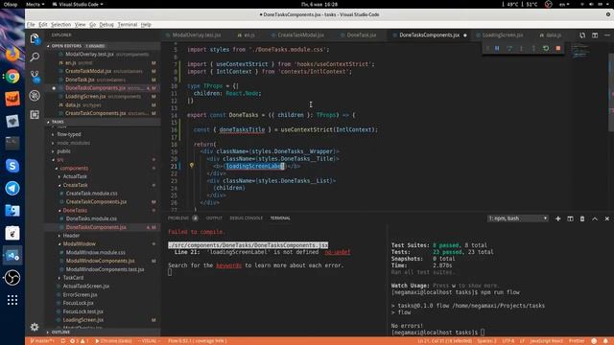Click Prettier in the status bar
Viewport: 614px width, 345px height.
577,341
